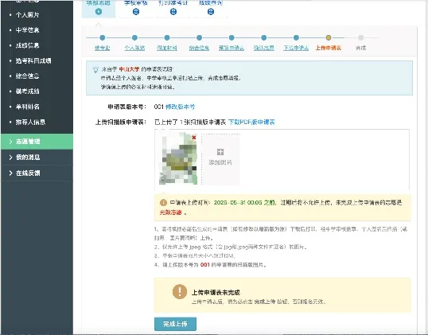The height and width of the screenshot is (335, 428).
Task: Click the 添加图片 plus icon
Action: click(220, 152)
